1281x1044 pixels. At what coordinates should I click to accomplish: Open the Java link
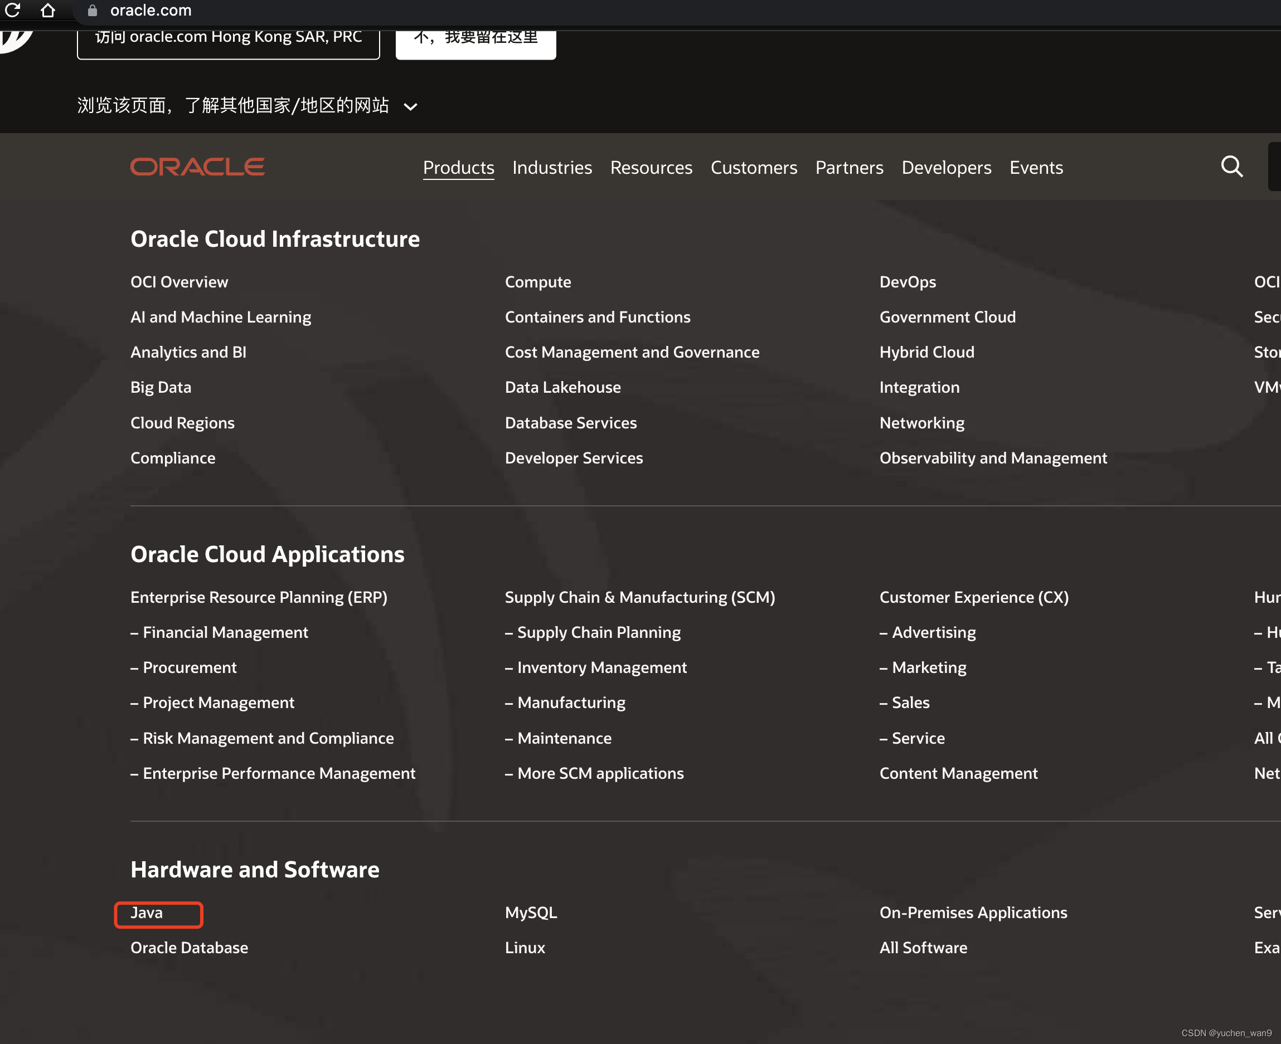click(147, 913)
